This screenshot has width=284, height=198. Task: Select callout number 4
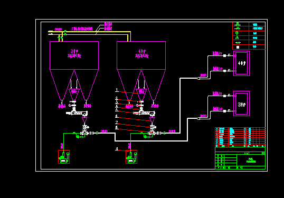[117, 106]
